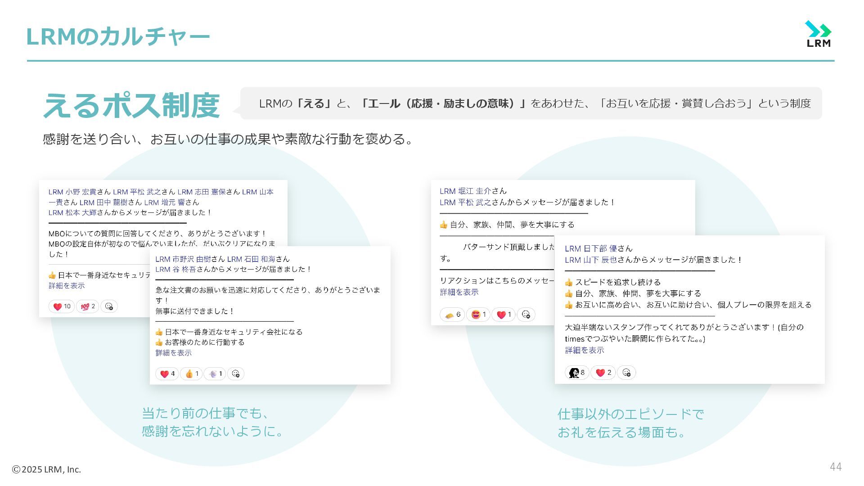Click add-reaction icon beside the 100 emoji
Viewport: 864px width, 486px height.
[109, 306]
